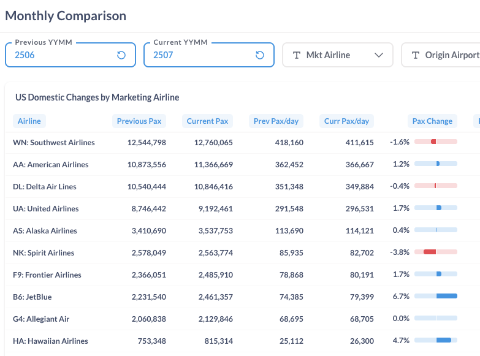
Task: Click United Airlines 1.7% change bar
Action: pos(436,208)
